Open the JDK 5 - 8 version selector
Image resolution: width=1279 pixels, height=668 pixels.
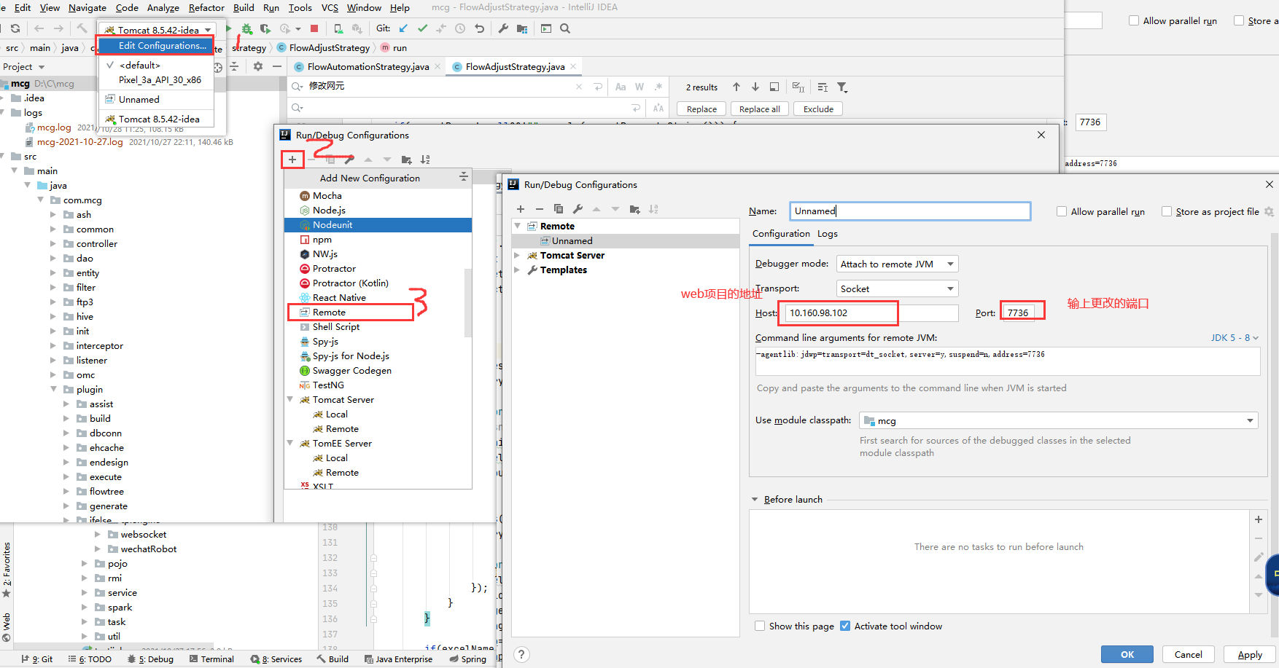tap(1235, 337)
